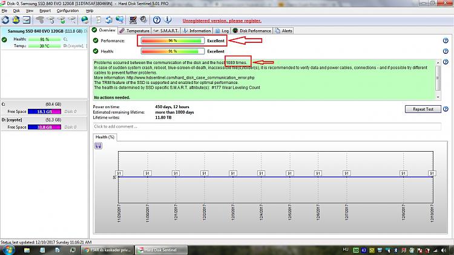This screenshot has width=454, height=255.
Task: Click the gray disk surface test toolbar icon
Action: coord(40,20)
